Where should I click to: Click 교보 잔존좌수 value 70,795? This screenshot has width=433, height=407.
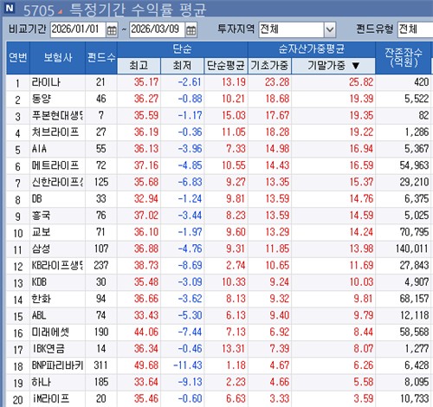click(414, 232)
